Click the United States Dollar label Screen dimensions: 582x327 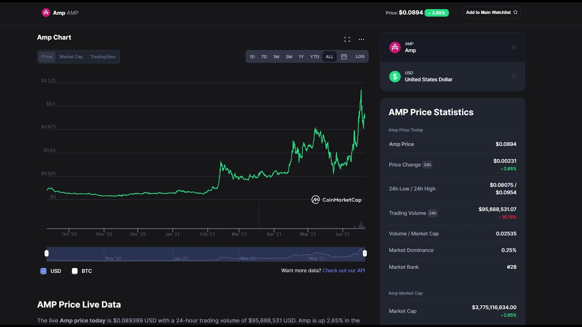click(x=429, y=79)
